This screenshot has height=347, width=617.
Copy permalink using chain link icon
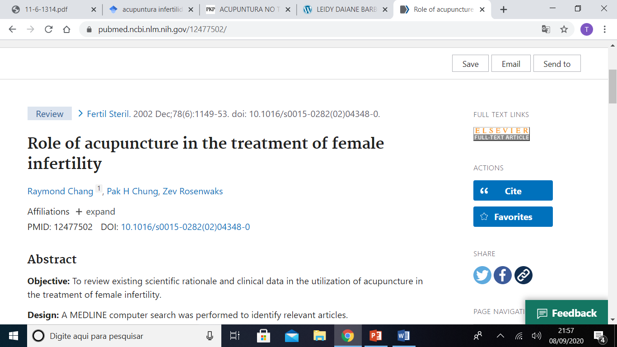pos(523,275)
